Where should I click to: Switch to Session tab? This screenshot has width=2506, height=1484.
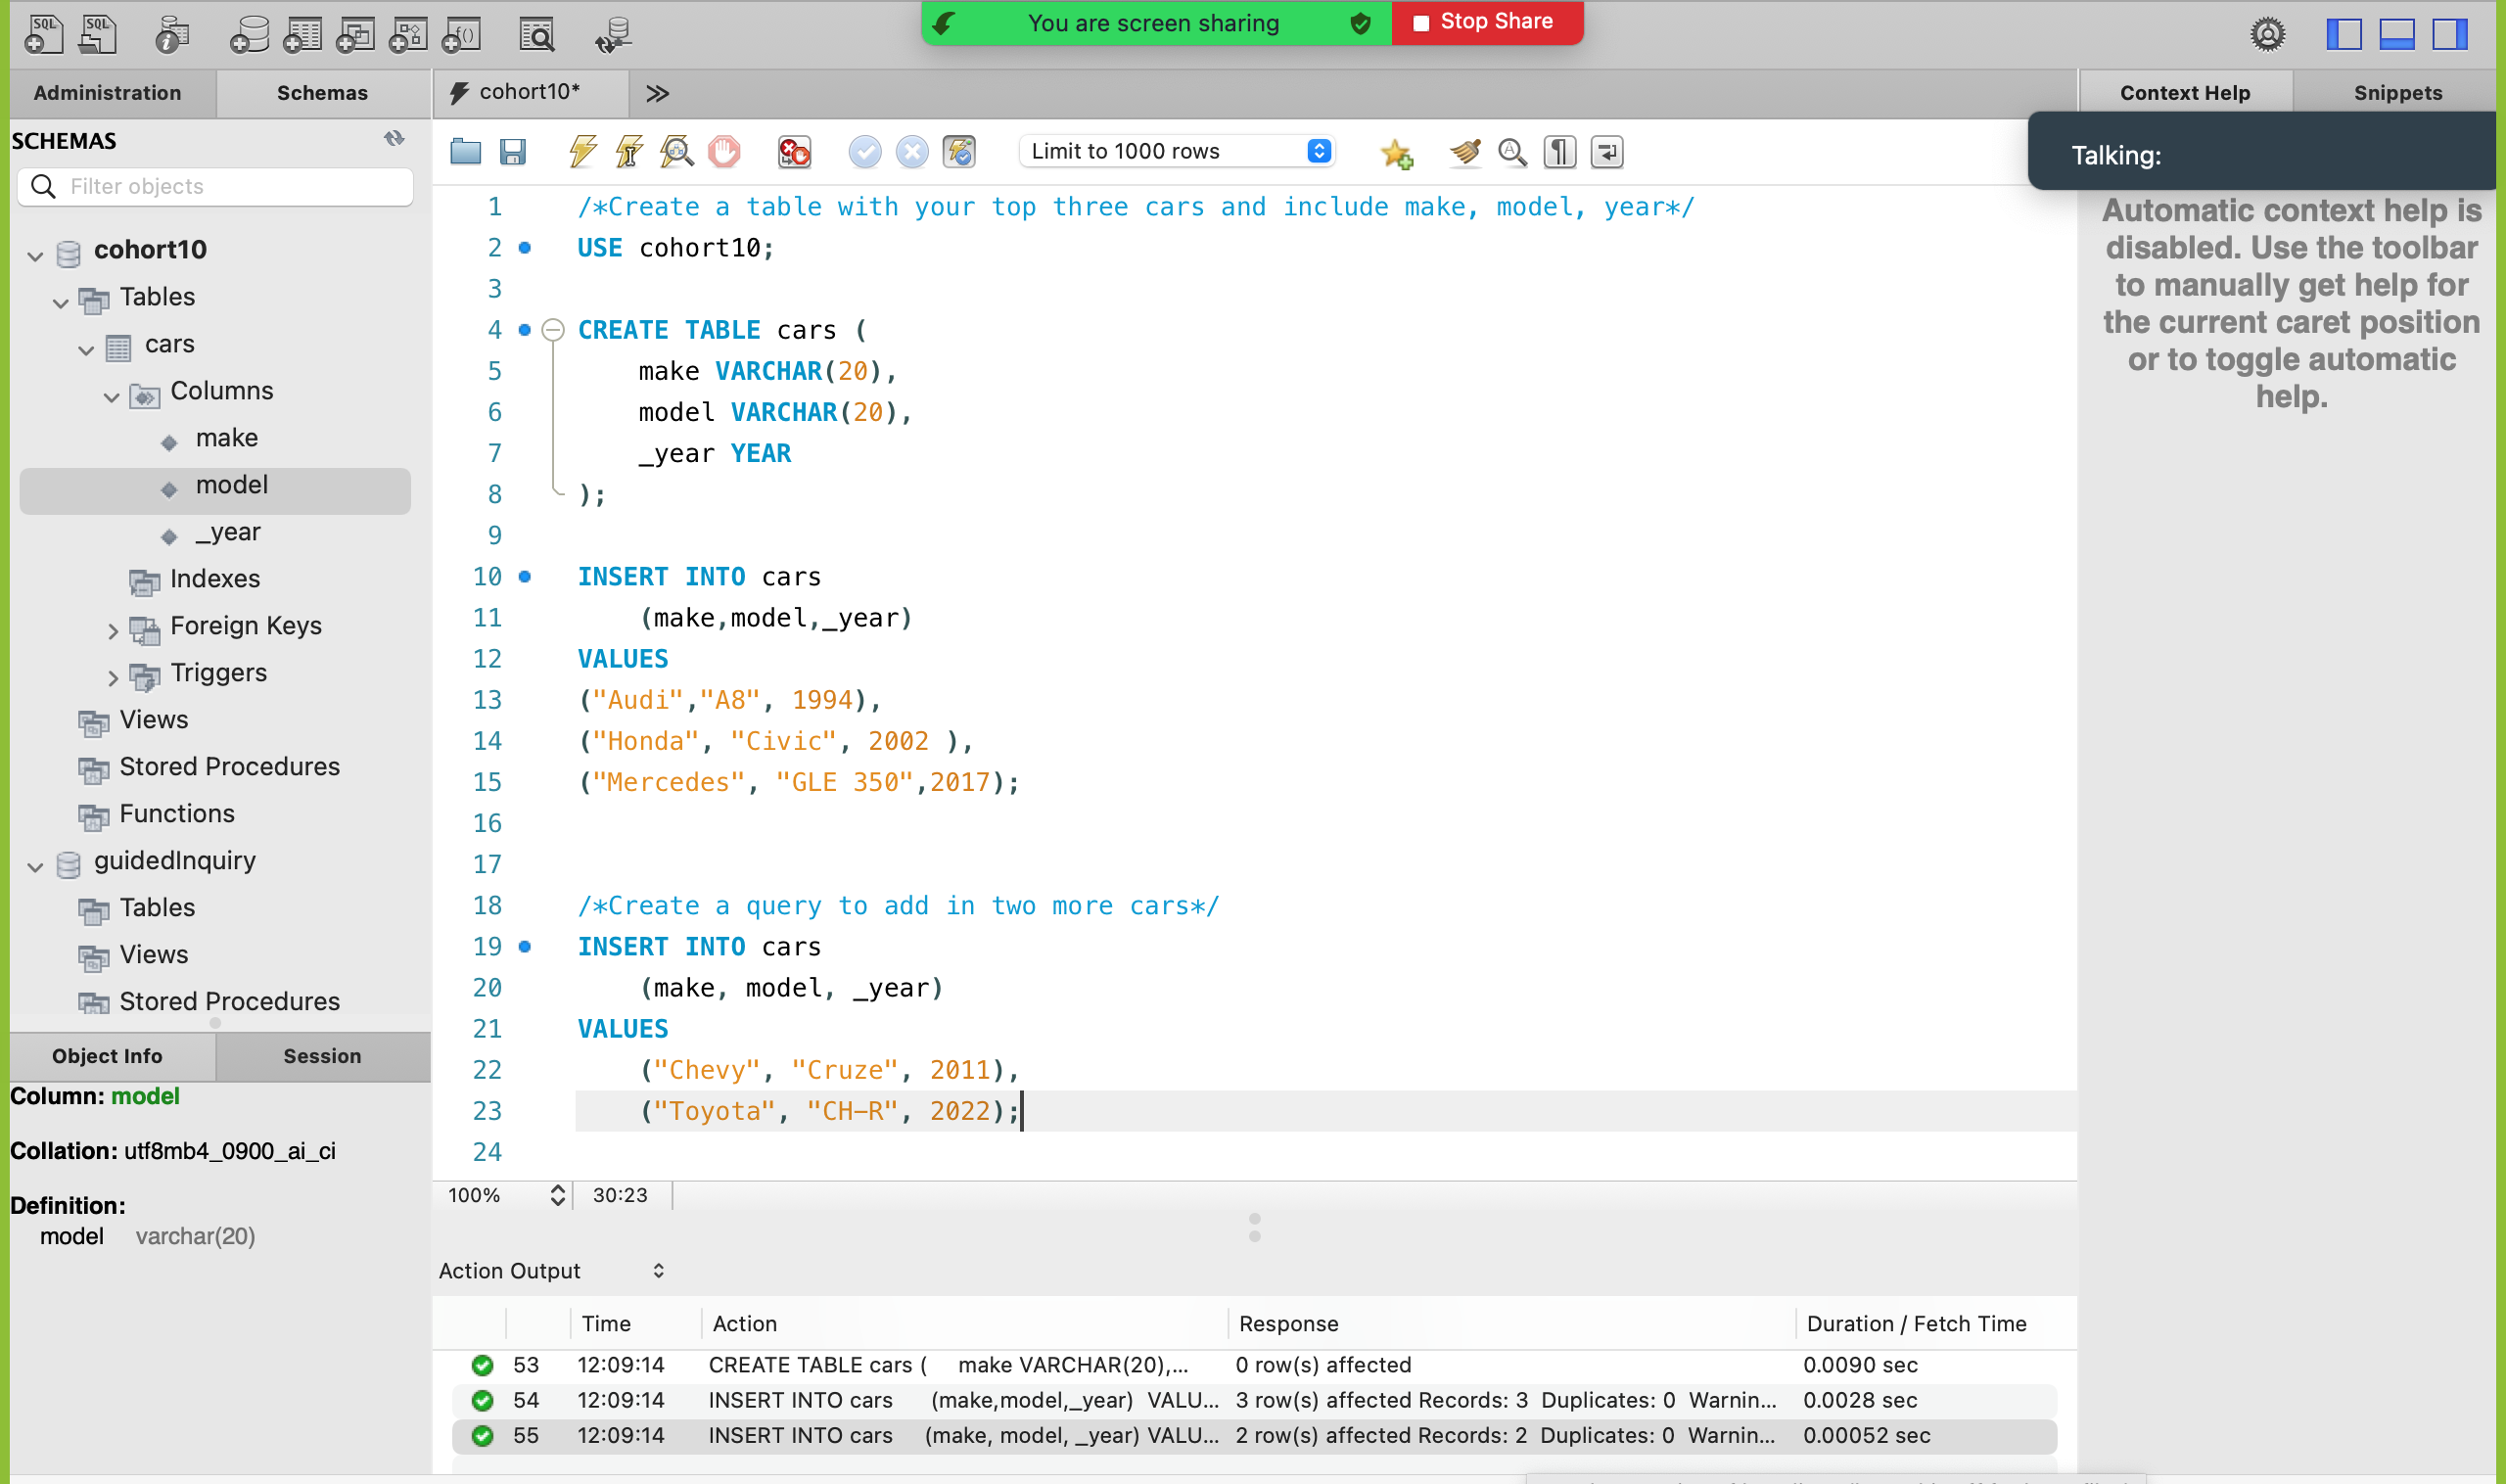pyautogui.click(x=322, y=1056)
